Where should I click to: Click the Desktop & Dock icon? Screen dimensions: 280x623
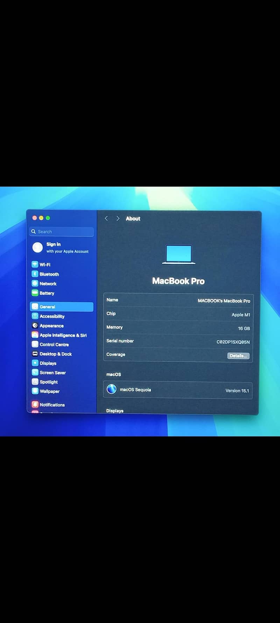35,354
